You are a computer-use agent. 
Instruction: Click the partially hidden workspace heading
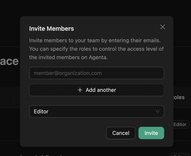click(10, 61)
